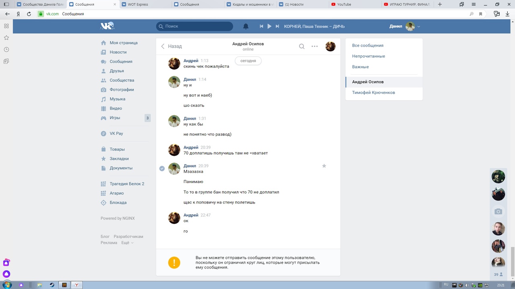Go to the previous track

click(262, 26)
